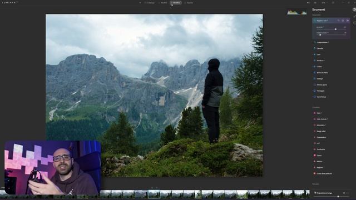Toggle the preview eye icon

(x=315, y=3)
